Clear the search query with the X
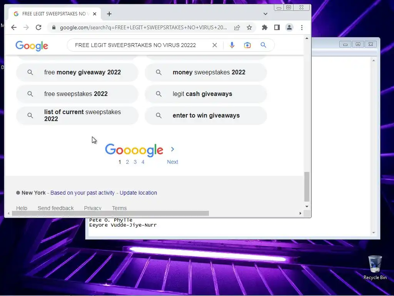The image size is (394, 296). pyautogui.click(x=215, y=45)
